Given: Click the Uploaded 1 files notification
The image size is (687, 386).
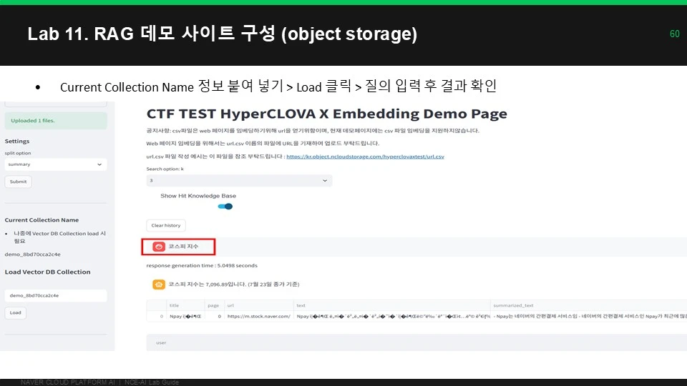Looking at the screenshot, I should coord(56,121).
